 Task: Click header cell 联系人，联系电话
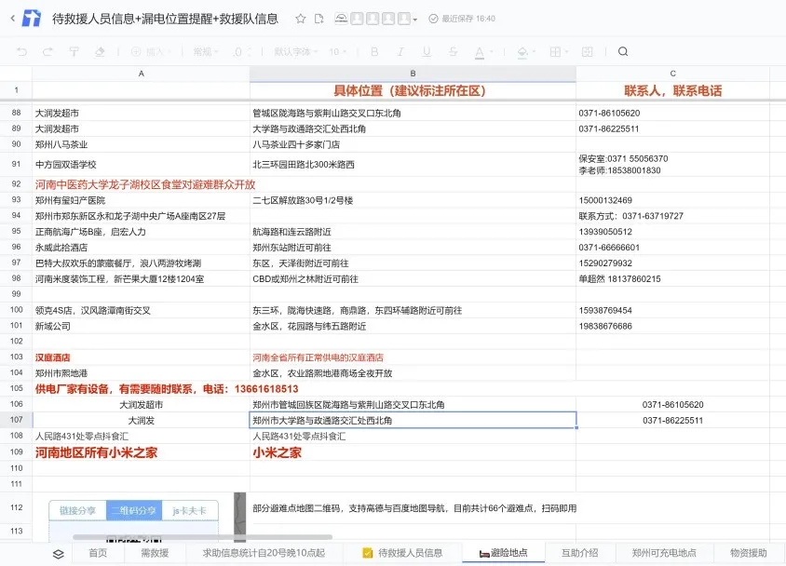click(672, 90)
